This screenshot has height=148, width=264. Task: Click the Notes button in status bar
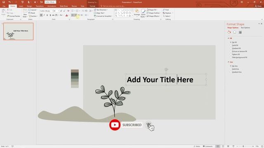tap(197, 146)
